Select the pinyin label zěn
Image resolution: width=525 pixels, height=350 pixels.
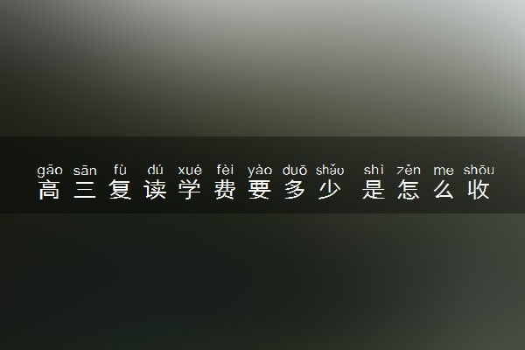(409, 170)
